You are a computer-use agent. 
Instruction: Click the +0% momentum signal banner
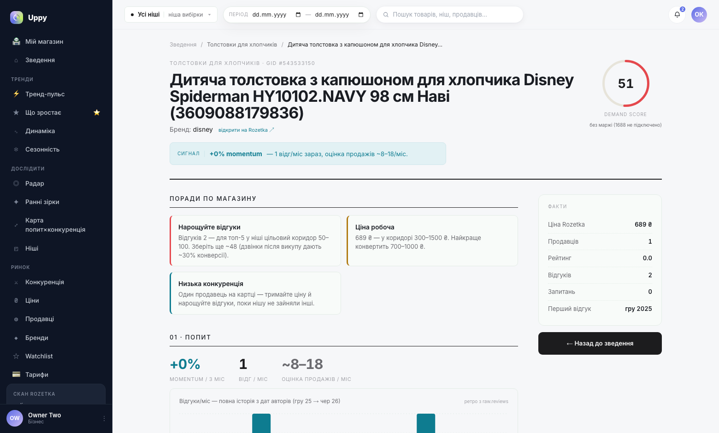pyautogui.click(x=308, y=154)
